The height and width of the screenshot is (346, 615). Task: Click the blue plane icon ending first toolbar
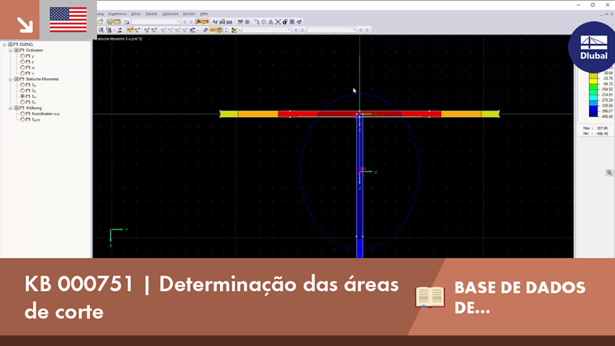(x=299, y=22)
